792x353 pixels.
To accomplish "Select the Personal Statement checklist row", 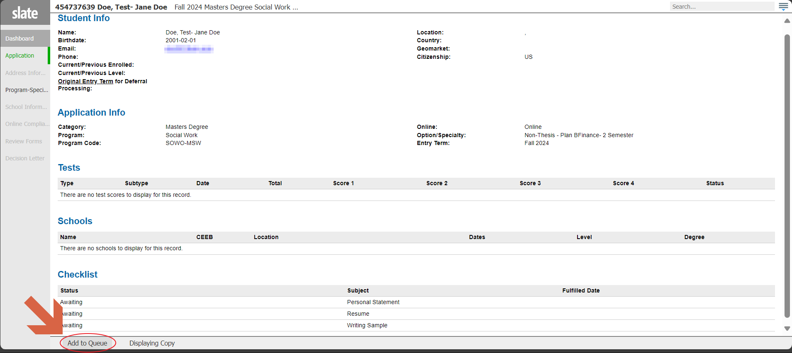I will click(373, 302).
